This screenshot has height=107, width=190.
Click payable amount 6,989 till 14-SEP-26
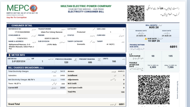point(153,67)
